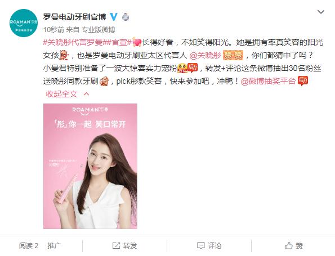The image size is (335, 256).
Task: Click the 推广 promote button
Action: tap(54, 245)
